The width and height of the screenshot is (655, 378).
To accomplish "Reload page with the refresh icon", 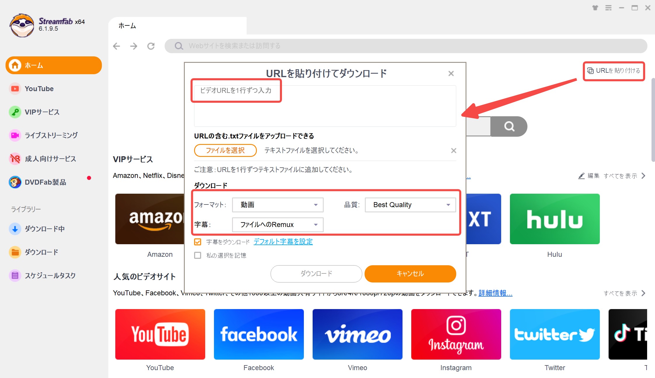I will [x=151, y=46].
